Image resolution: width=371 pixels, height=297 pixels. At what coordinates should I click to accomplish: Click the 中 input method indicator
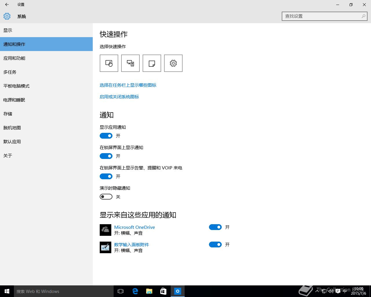click(345, 291)
